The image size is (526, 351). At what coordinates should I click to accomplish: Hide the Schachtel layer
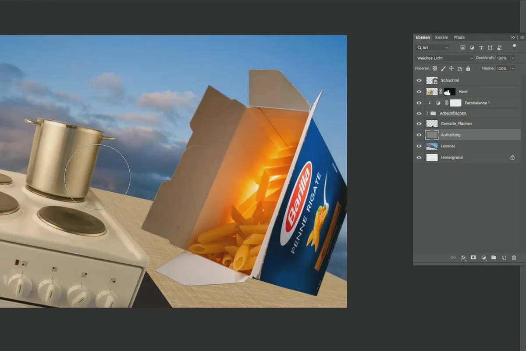coord(419,80)
